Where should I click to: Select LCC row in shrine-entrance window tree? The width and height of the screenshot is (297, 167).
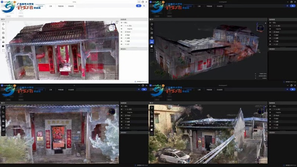[x=134, y=128]
